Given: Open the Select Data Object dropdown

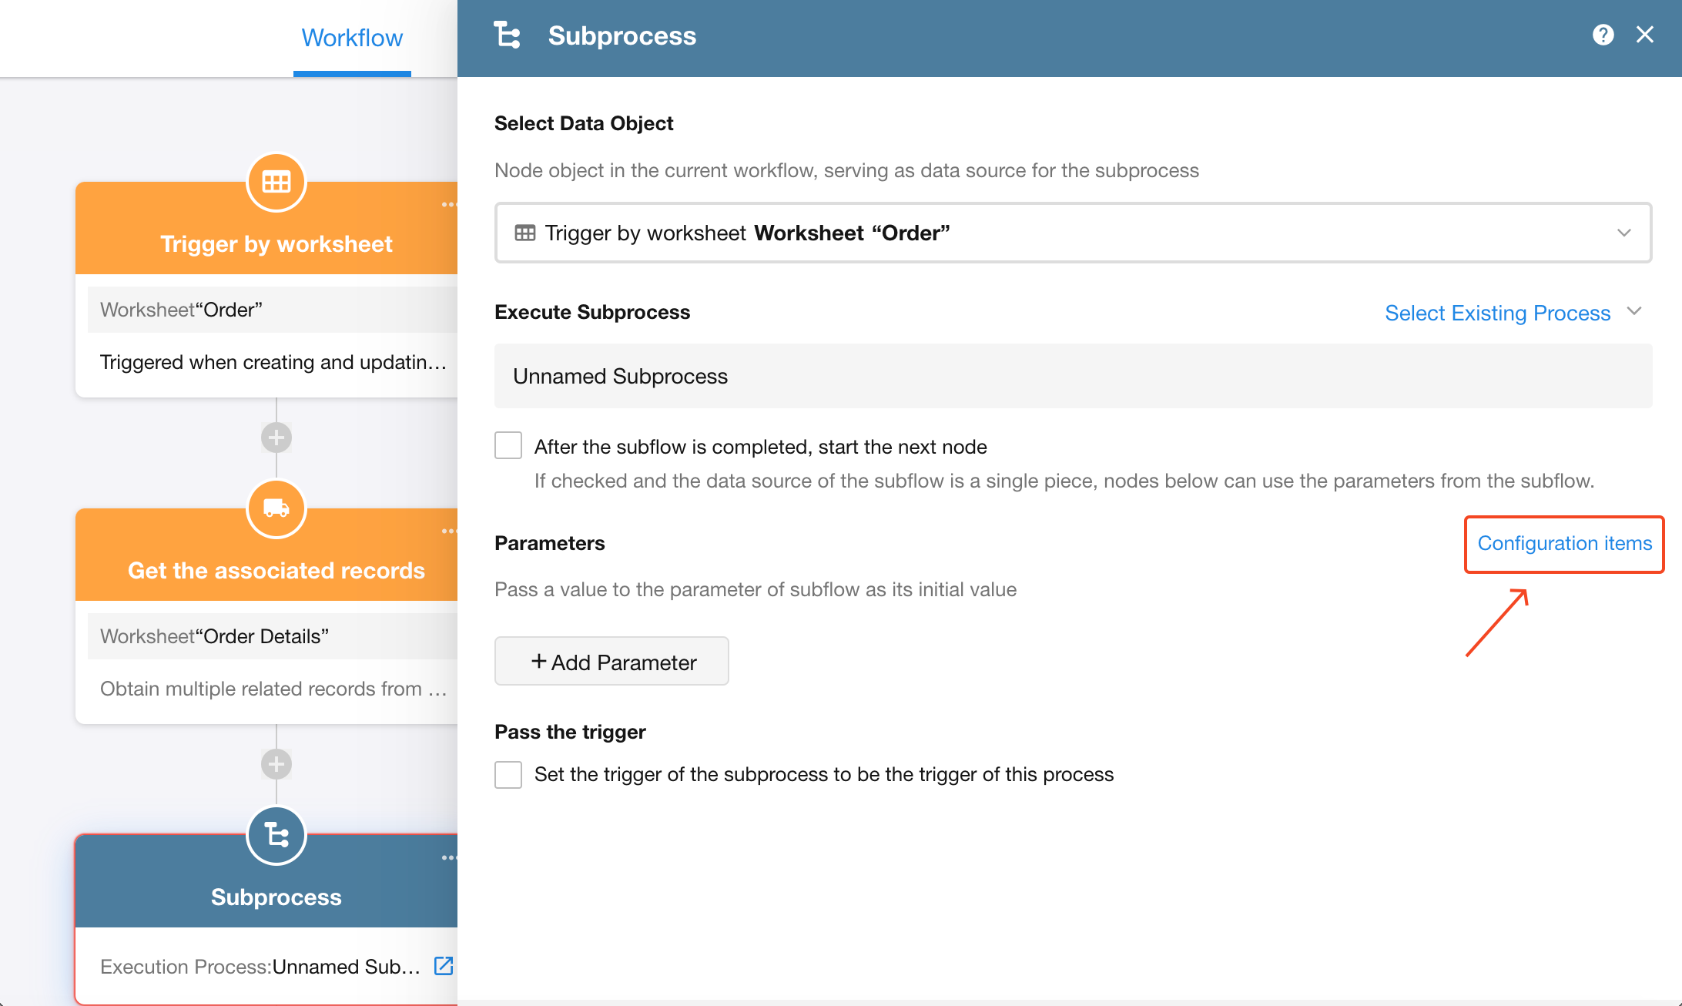Looking at the screenshot, I should [1073, 233].
